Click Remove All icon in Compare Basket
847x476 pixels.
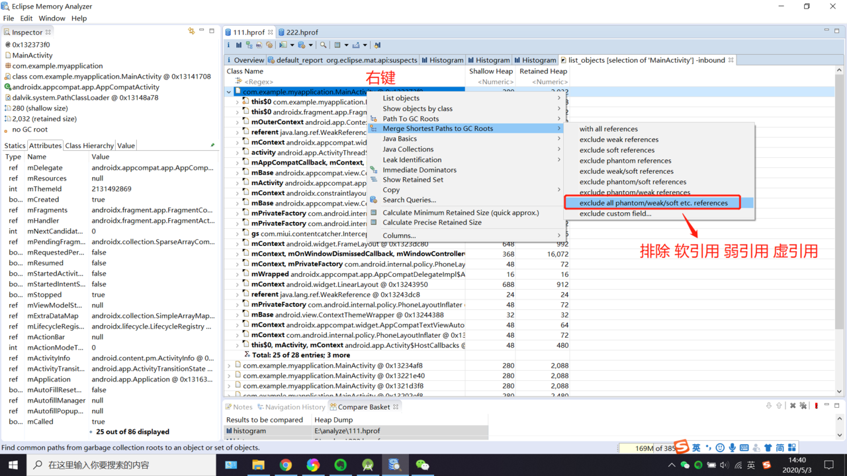tap(803, 405)
